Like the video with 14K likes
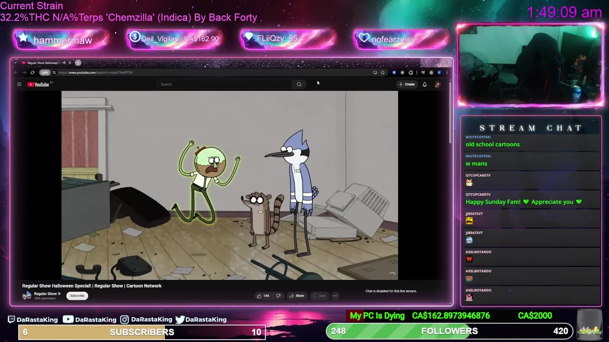This screenshot has height=342, width=609. pyautogui.click(x=263, y=295)
